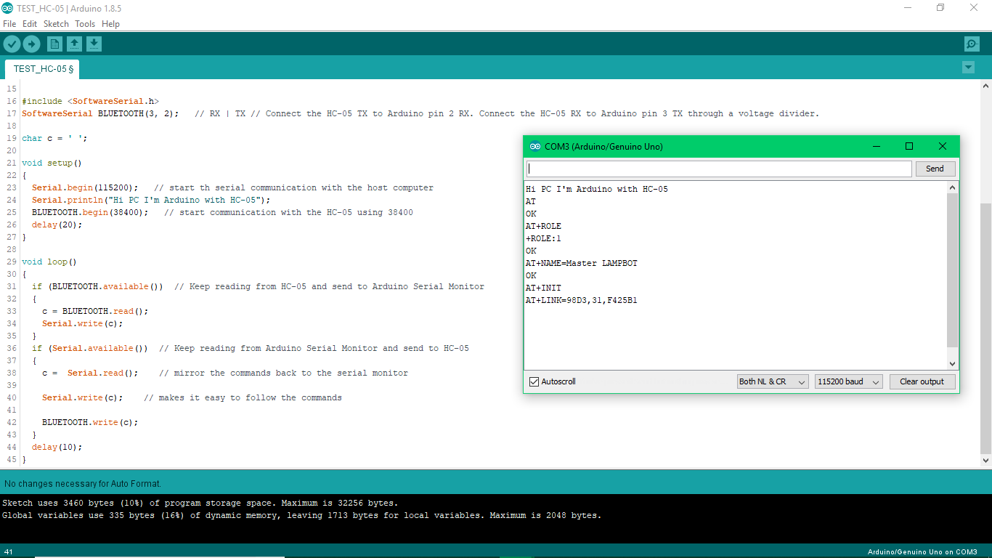Click 'No changes necessary for Auto Format.' status
Image resolution: width=992 pixels, height=558 pixels.
(x=83, y=483)
